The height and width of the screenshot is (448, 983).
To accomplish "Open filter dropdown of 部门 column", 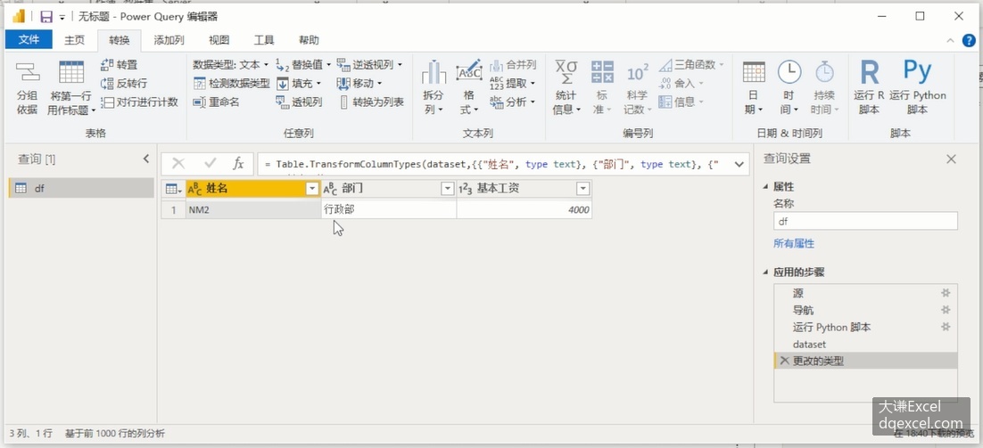I will (x=448, y=188).
